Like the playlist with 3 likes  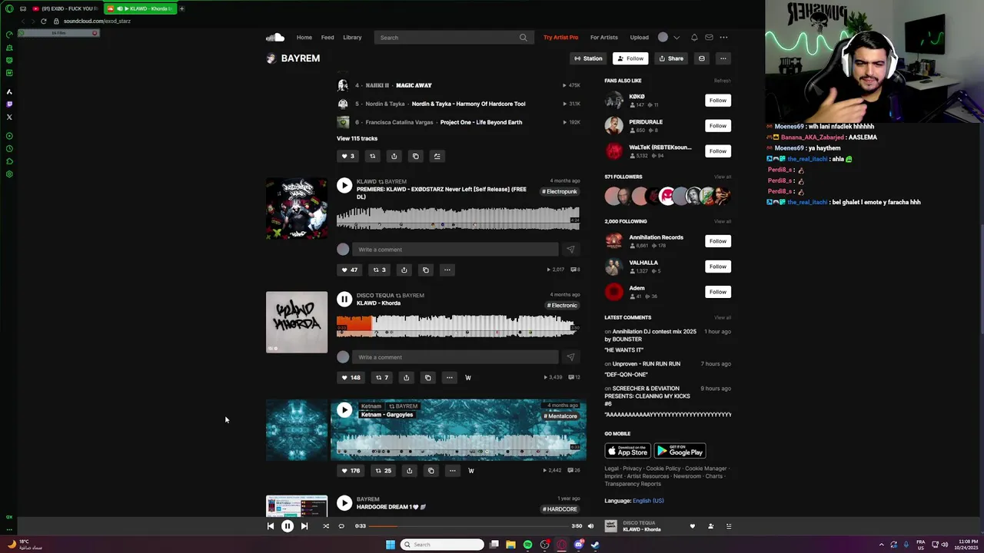(x=348, y=156)
